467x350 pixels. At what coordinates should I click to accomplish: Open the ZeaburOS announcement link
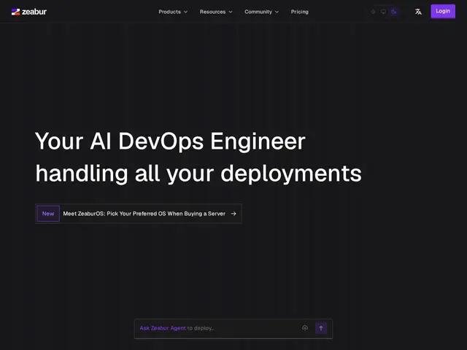[139, 214]
